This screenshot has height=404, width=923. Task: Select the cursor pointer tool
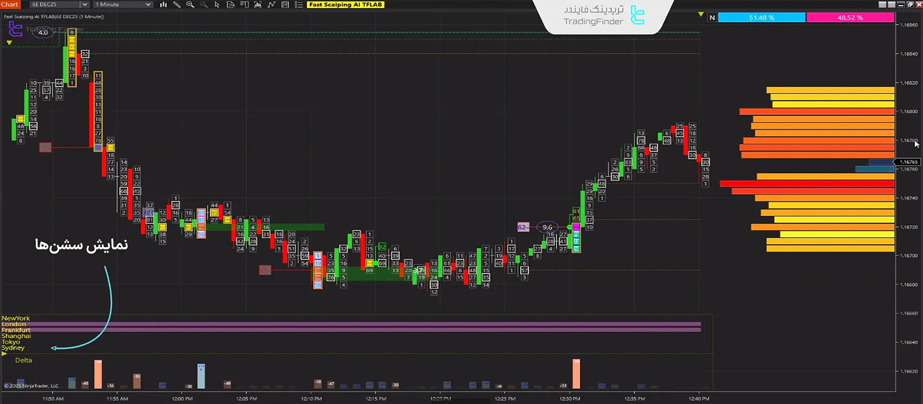click(x=217, y=5)
